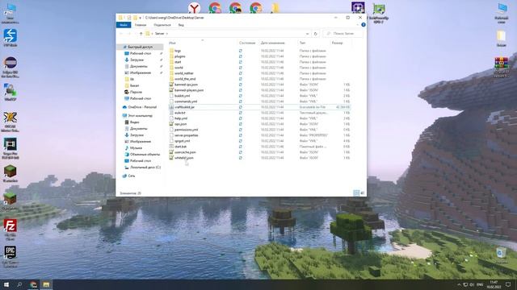Click the Yandex Browser icon behind Explorer
Screen dimensions: 517x290
click(x=194, y=8)
